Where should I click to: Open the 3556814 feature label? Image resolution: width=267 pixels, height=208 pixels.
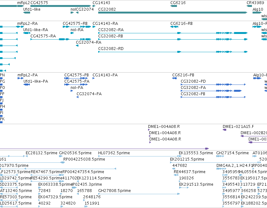pos(231,197)
